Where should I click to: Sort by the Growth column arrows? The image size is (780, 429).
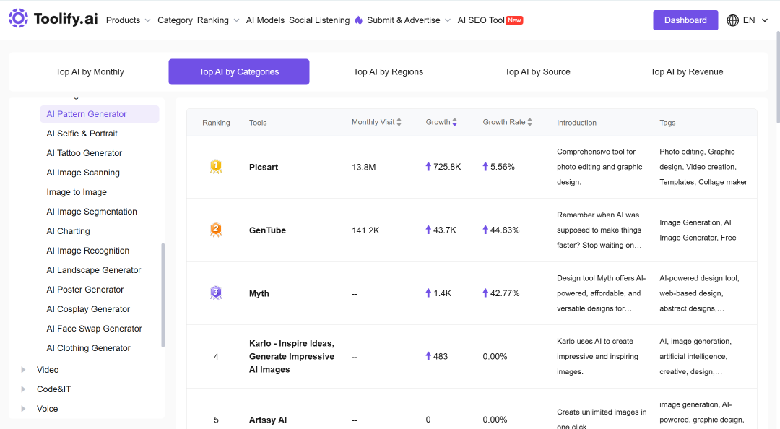(x=455, y=123)
